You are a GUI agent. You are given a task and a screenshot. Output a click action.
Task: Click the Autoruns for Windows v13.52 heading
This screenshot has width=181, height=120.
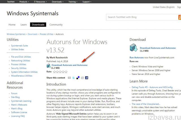[x=77, y=46]
